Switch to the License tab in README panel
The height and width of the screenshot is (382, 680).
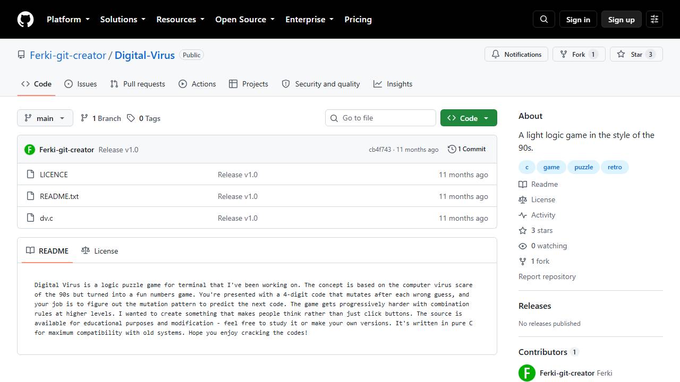point(100,250)
